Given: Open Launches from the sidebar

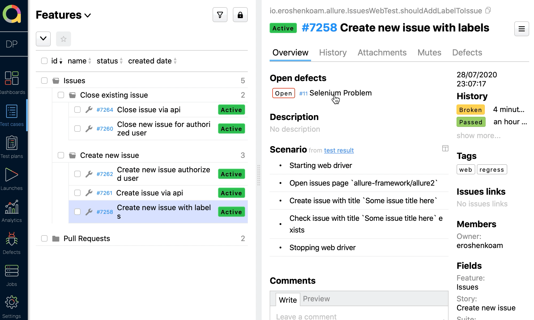Looking at the screenshot, I should tap(12, 175).
